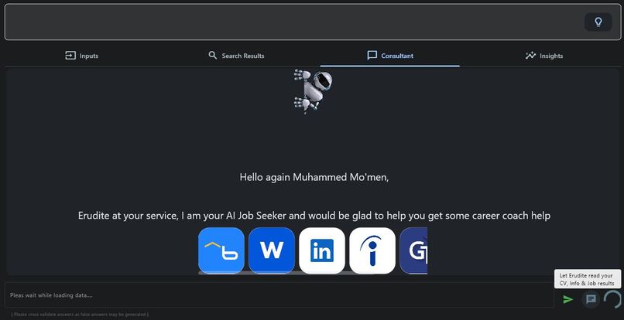This screenshot has height=320, width=624.
Task: Open the Indeed icon
Action: (x=372, y=250)
